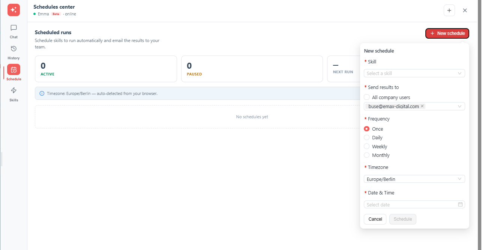
Task: Click the plus icon in header
Action: (449, 11)
